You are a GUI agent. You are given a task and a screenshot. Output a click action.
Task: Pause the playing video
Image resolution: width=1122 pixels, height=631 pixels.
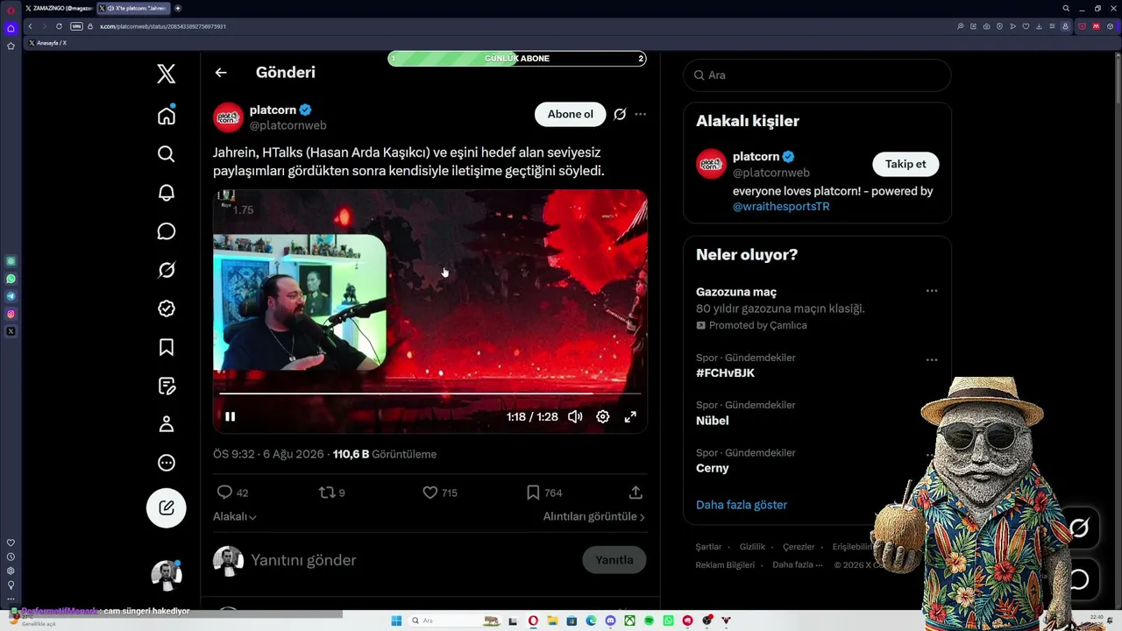[230, 417]
